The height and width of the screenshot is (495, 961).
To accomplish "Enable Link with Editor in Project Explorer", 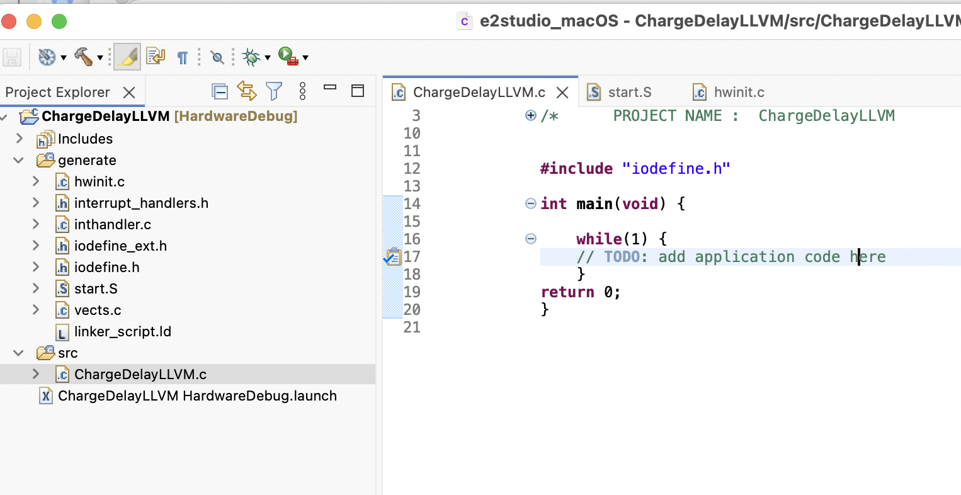I will click(x=247, y=91).
